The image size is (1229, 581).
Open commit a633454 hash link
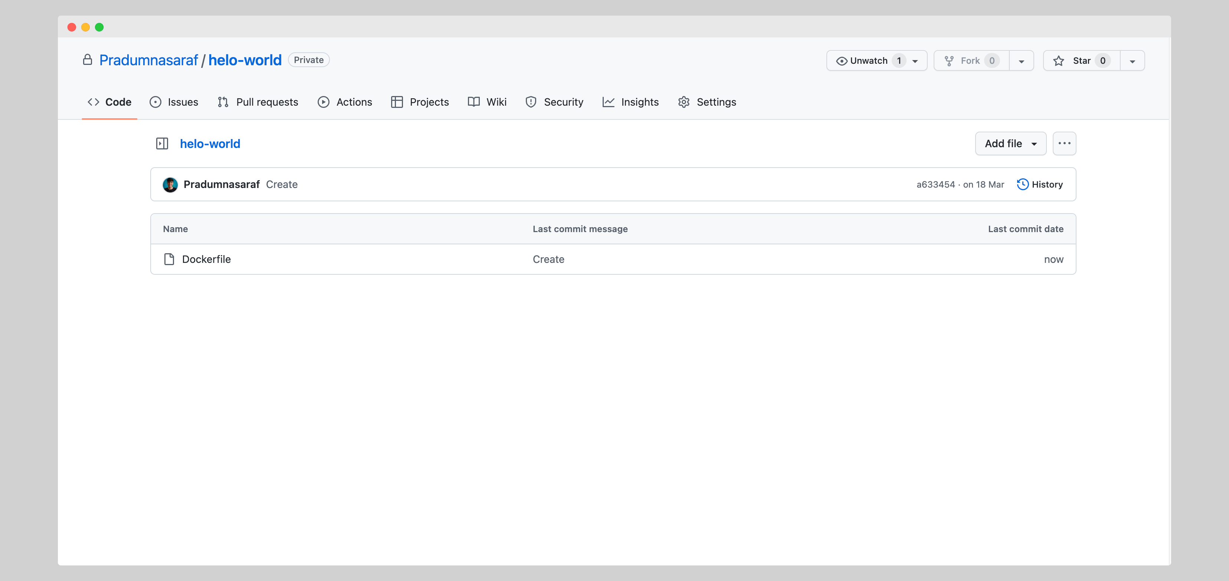tap(935, 184)
